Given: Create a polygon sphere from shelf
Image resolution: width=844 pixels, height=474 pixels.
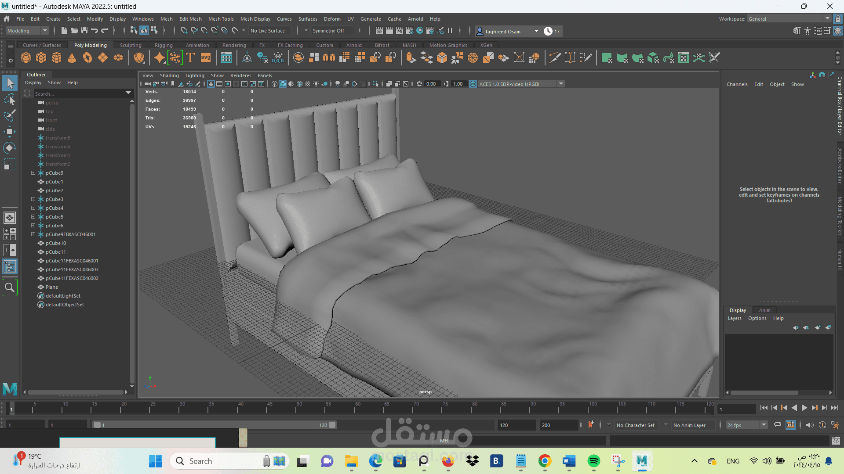Looking at the screenshot, I should (x=26, y=58).
